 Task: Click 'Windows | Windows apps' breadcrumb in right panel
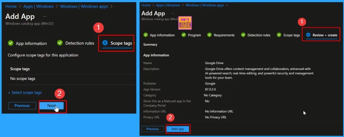tap(205, 5)
